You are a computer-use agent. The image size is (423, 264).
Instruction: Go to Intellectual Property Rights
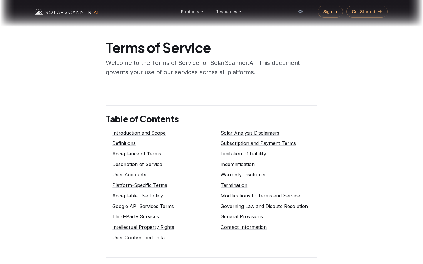(143, 227)
